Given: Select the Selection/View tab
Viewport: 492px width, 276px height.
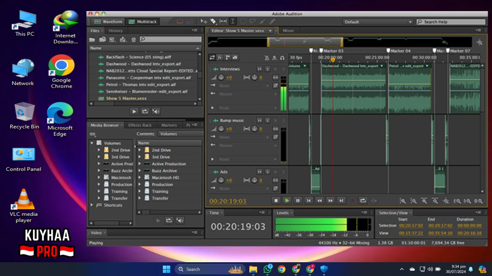Looking at the screenshot, I should (393, 213).
